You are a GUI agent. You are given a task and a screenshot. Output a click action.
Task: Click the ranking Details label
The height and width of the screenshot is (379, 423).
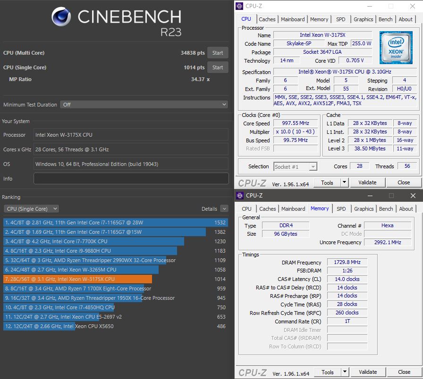click(209, 209)
